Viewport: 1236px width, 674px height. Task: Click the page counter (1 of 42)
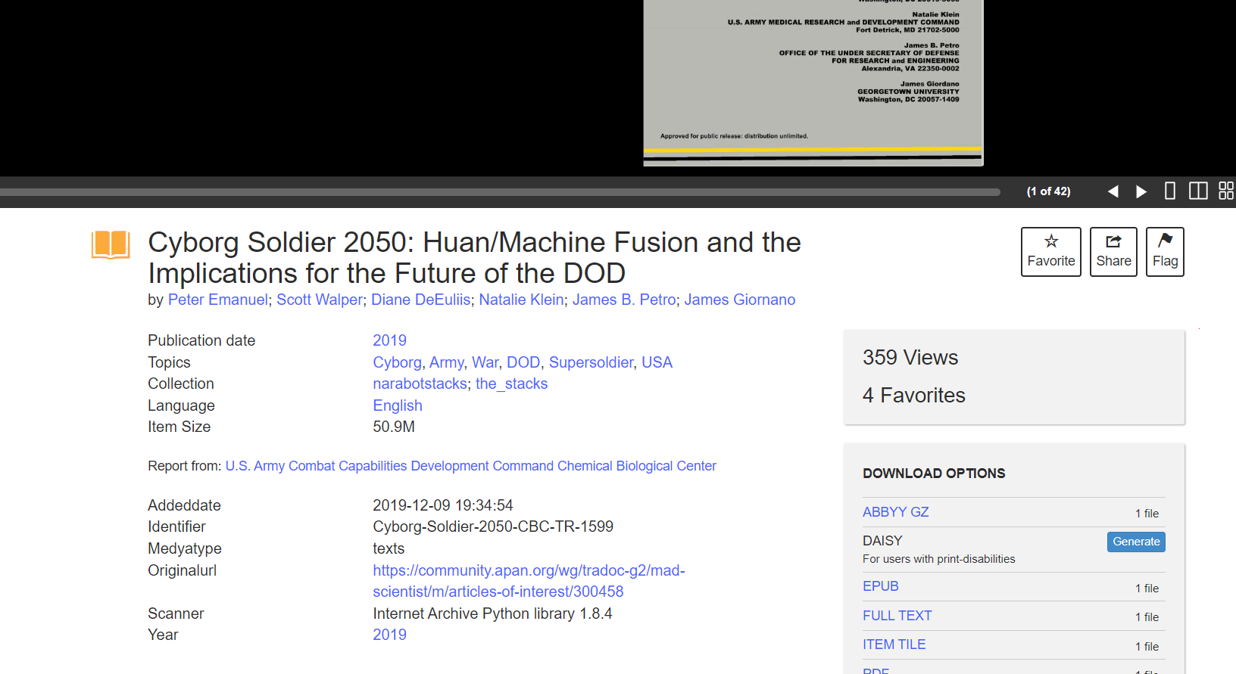(x=1049, y=191)
